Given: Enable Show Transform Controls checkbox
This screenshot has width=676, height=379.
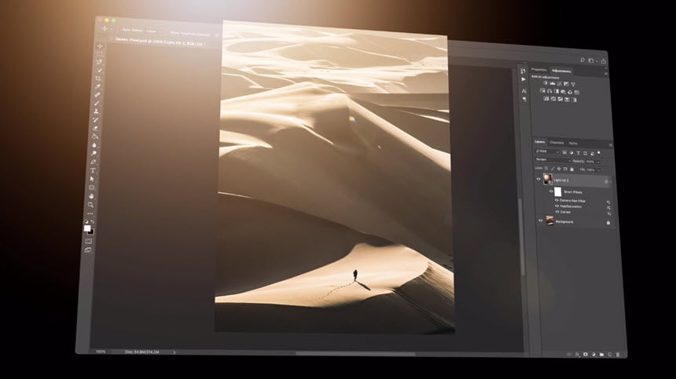Looking at the screenshot, I should click(168, 32).
